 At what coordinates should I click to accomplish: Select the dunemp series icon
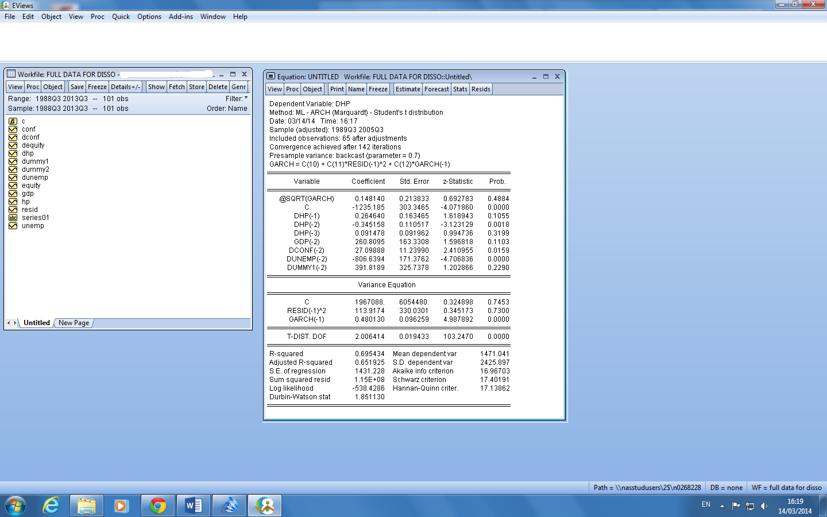pos(13,178)
